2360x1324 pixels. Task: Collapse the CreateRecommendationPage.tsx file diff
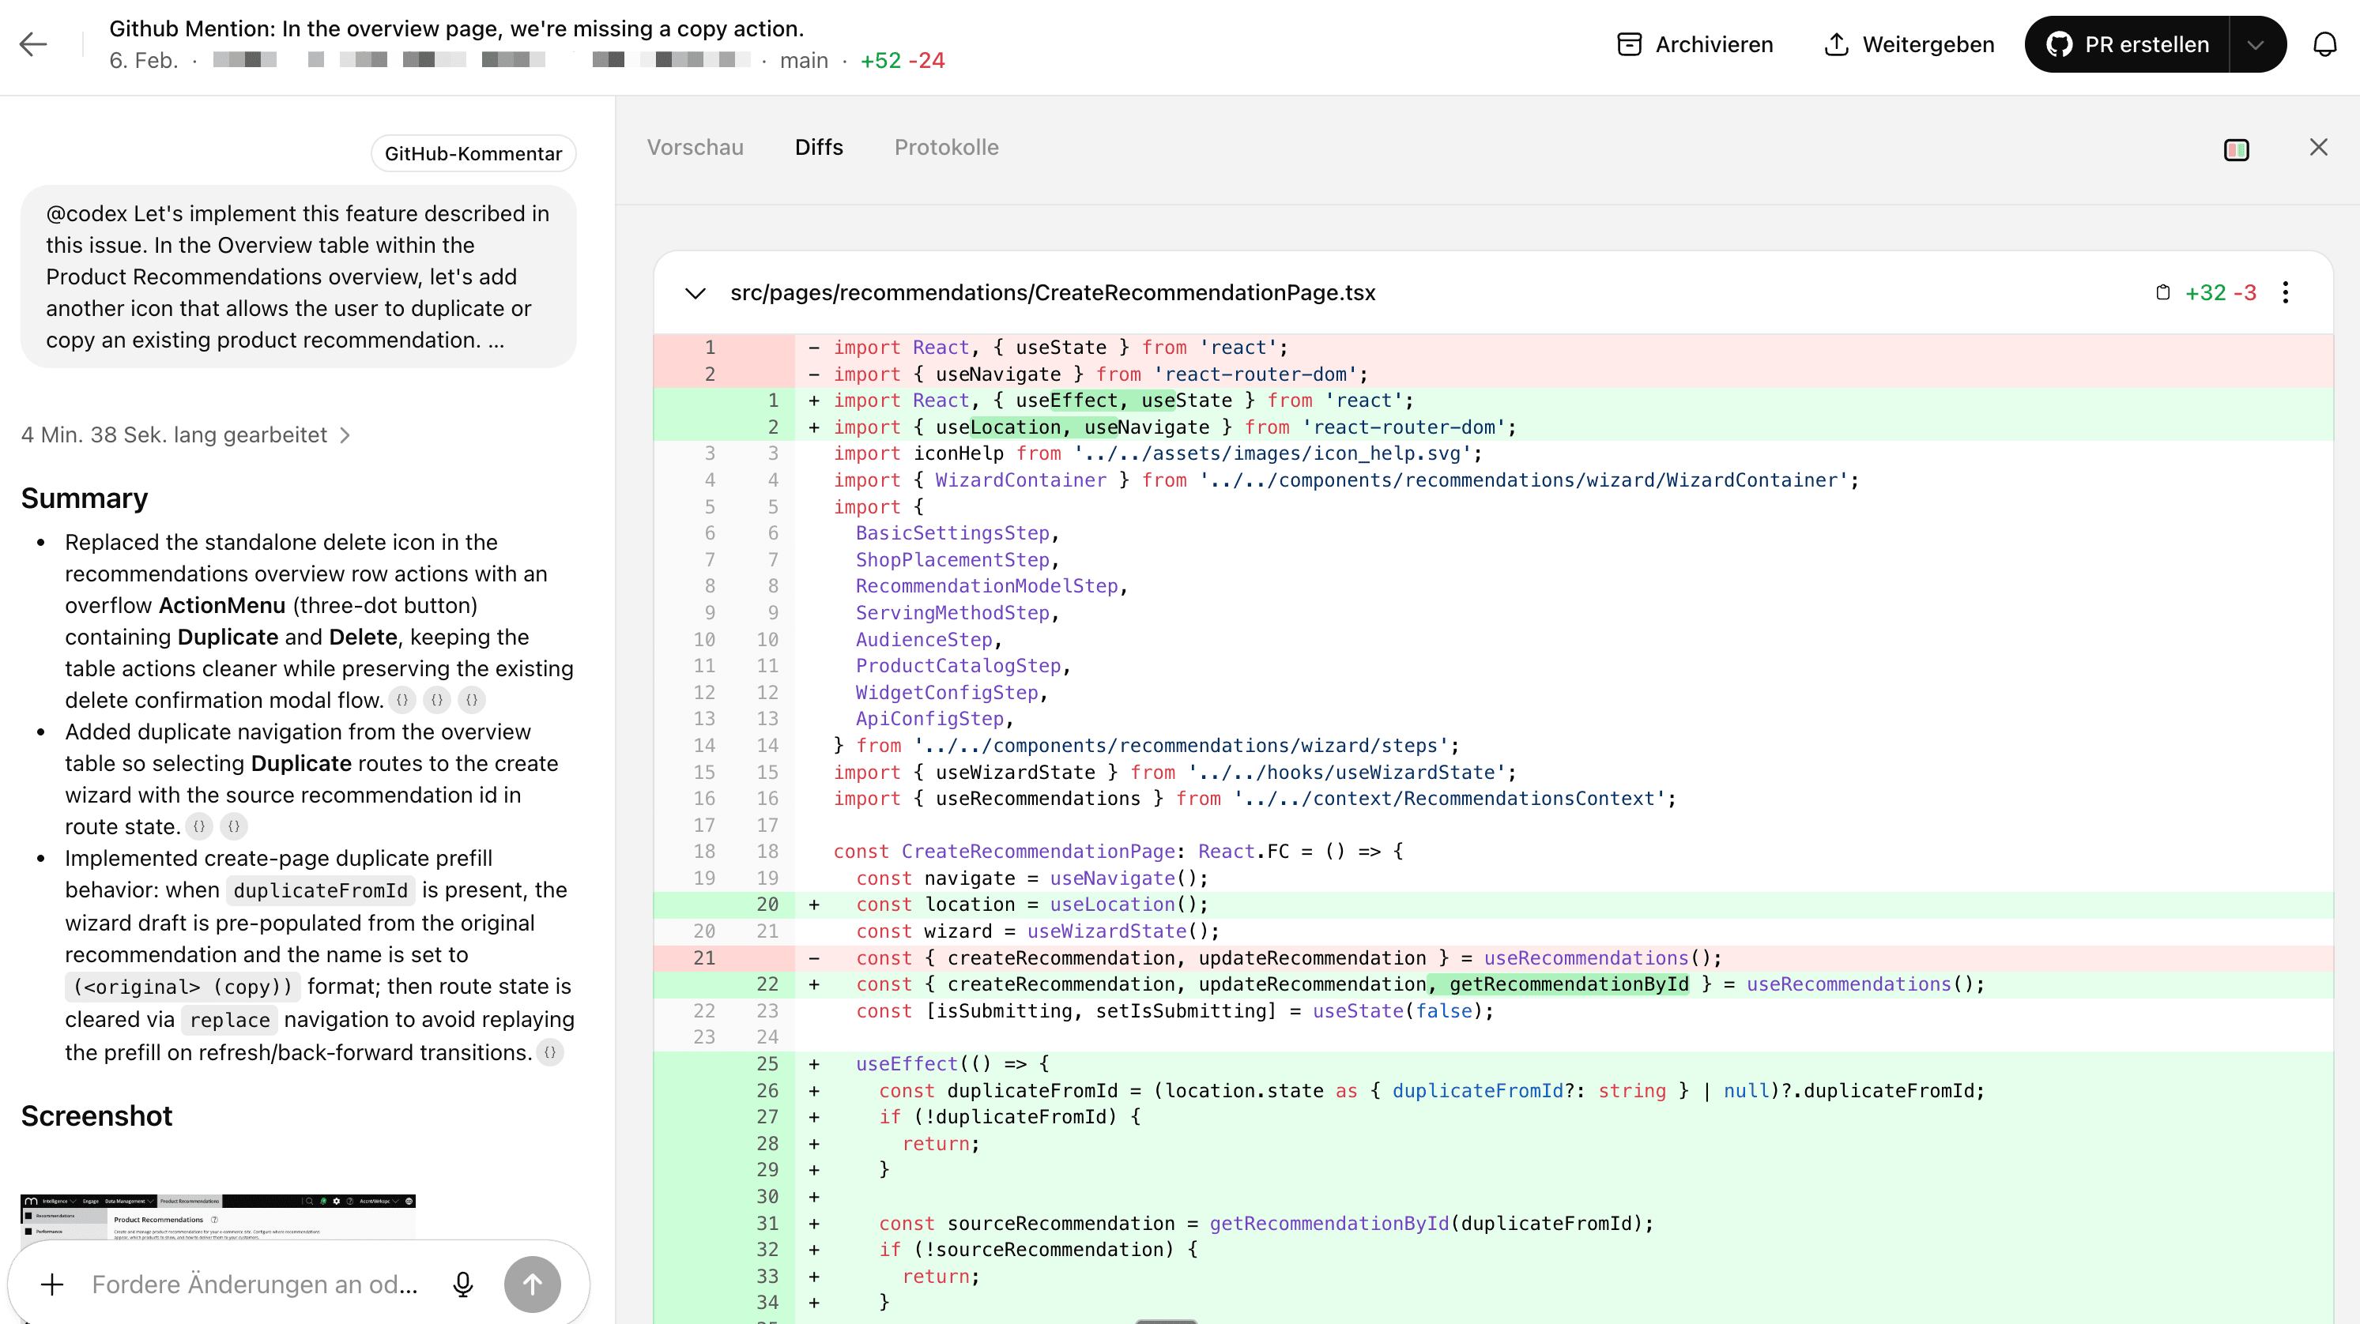(x=696, y=293)
